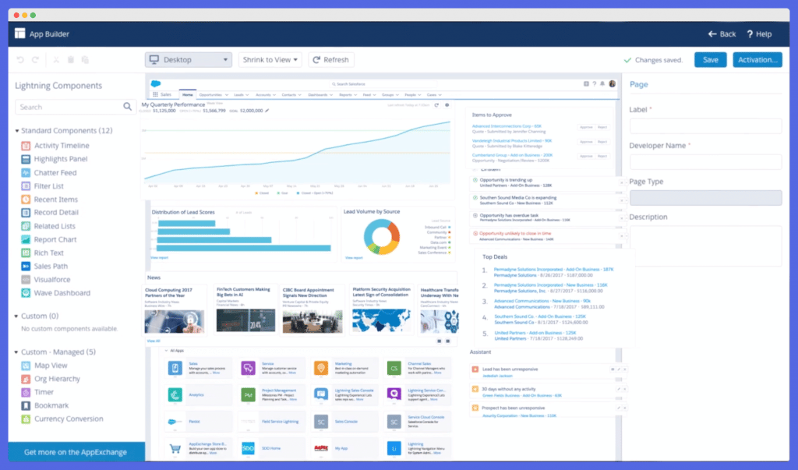
Task: Collapse the Standard Components section
Action: point(17,131)
